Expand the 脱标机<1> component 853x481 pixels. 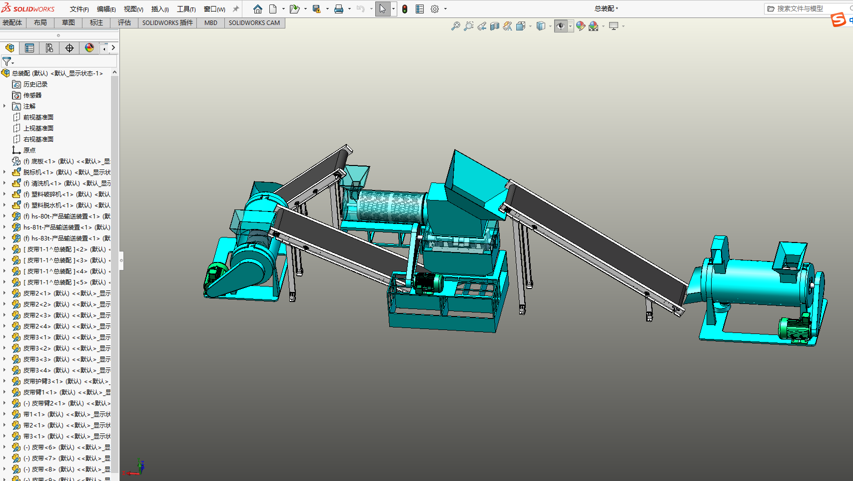tap(4, 172)
